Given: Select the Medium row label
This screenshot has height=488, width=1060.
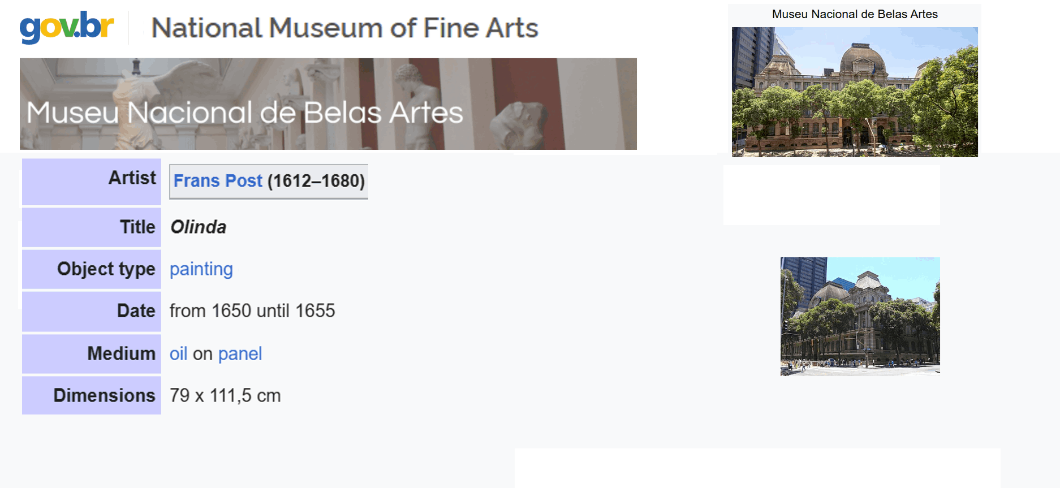Looking at the screenshot, I should coord(121,354).
